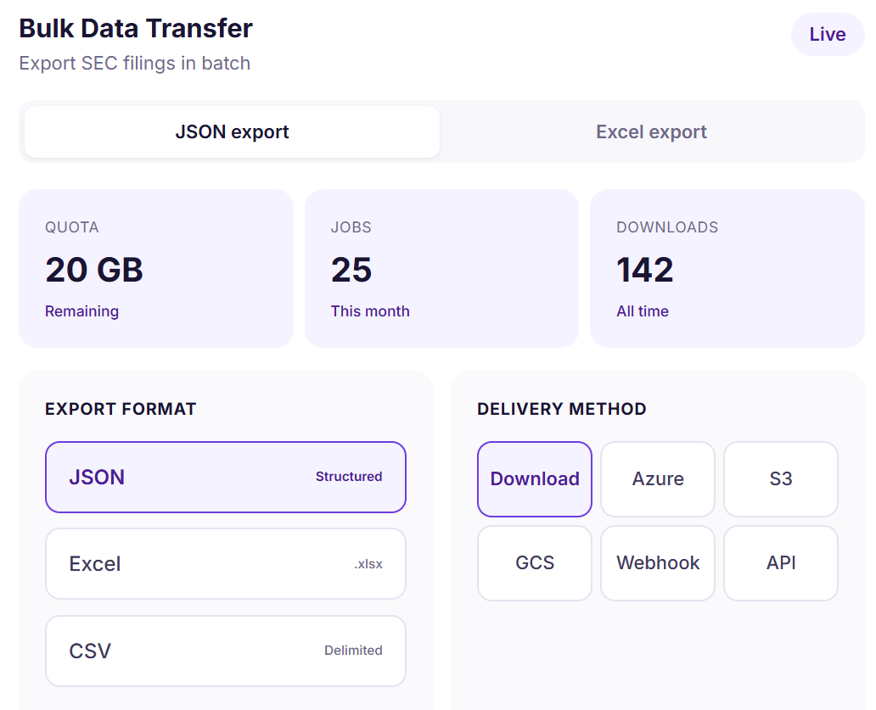
Task: Select Webhook delivery option
Action: (x=658, y=562)
